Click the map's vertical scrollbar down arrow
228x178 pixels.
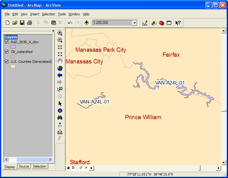tap(224, 163)
